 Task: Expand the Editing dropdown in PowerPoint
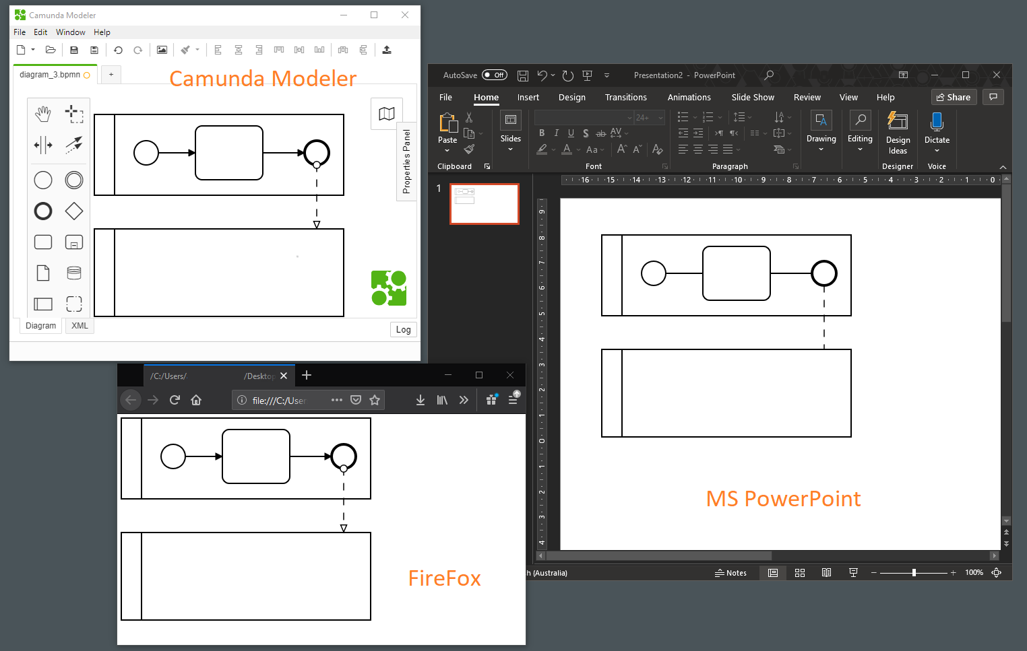click(x=860, y=149)
